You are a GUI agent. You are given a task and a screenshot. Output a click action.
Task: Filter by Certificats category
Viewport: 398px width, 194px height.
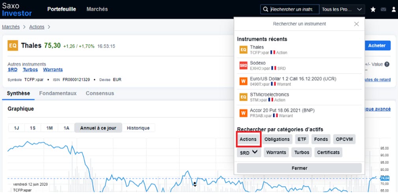pyautogui.click(x=329, y=153)
